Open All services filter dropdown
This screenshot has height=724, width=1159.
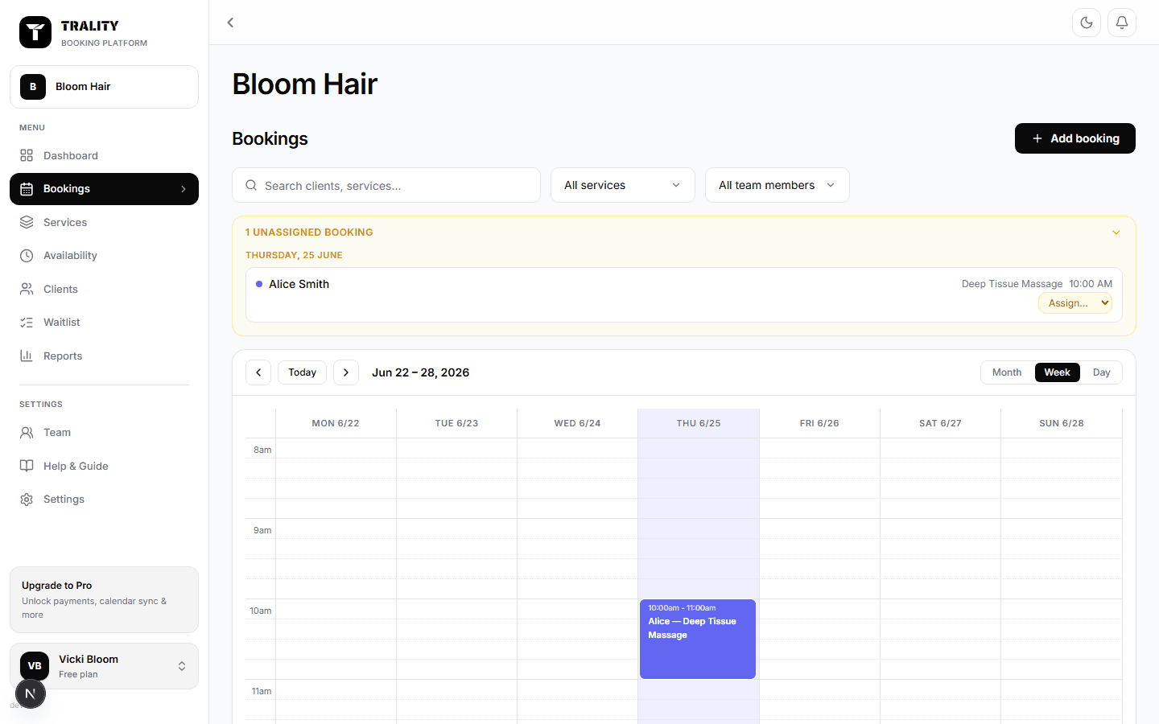coord(623,185)
